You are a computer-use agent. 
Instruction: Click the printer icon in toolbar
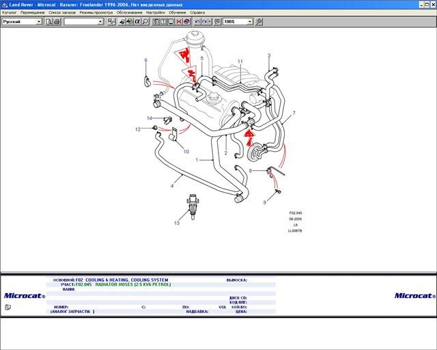click(57, 22)
